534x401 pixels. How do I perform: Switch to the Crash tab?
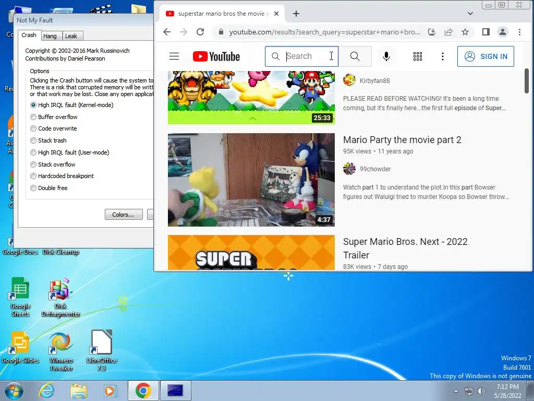click(x=29, y=35)
